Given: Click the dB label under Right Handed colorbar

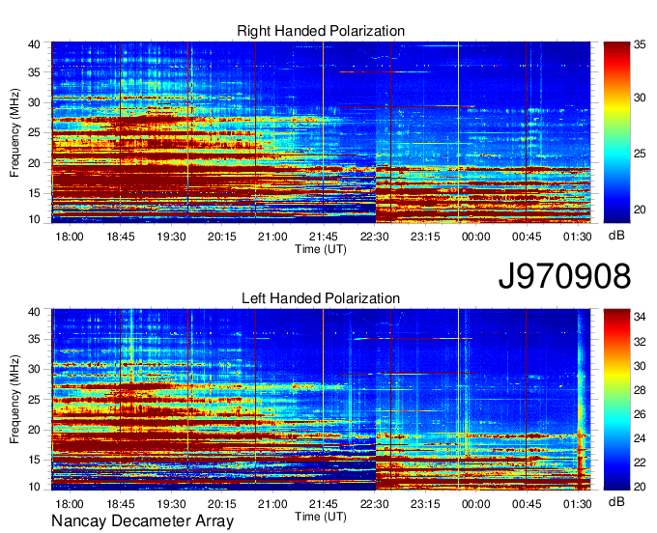Looking at the screenshot, I should 616,236.
